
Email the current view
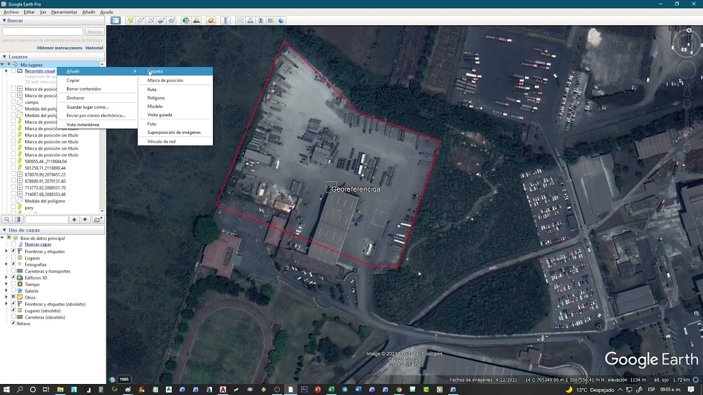(x=240, y=21)
